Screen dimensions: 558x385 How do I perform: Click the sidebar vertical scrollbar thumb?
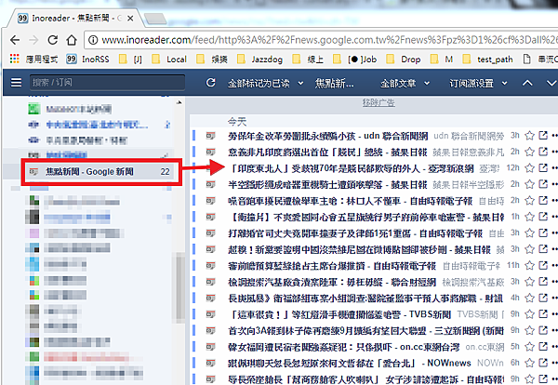[x=180, y=286]
